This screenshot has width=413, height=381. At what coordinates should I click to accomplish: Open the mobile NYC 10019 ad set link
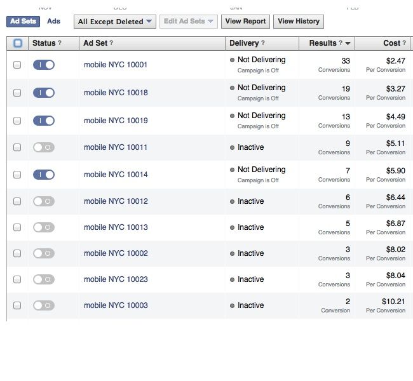pos(116,121)
